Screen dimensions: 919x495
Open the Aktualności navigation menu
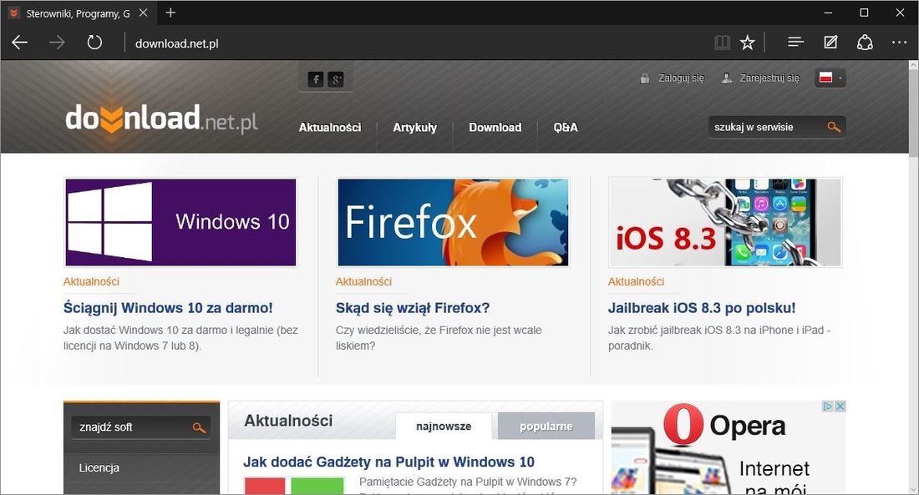(330, 127)
